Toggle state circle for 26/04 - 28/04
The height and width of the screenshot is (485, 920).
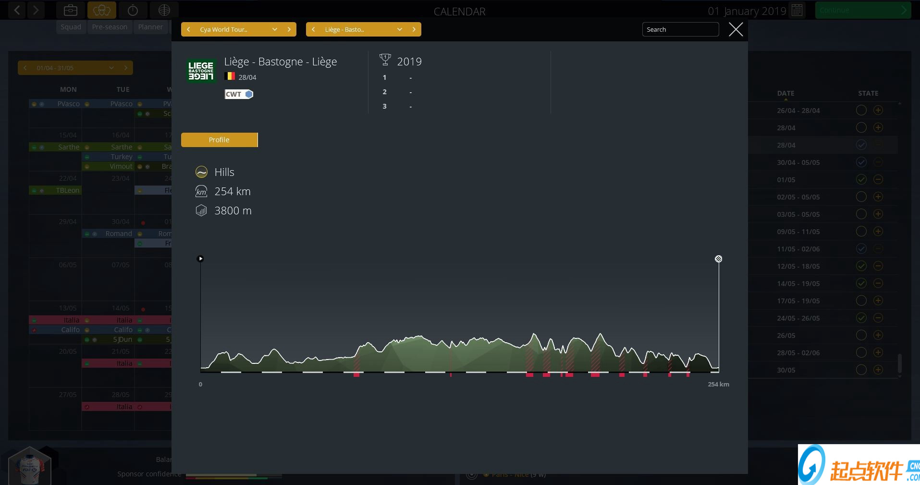click(x=861, y=110)
